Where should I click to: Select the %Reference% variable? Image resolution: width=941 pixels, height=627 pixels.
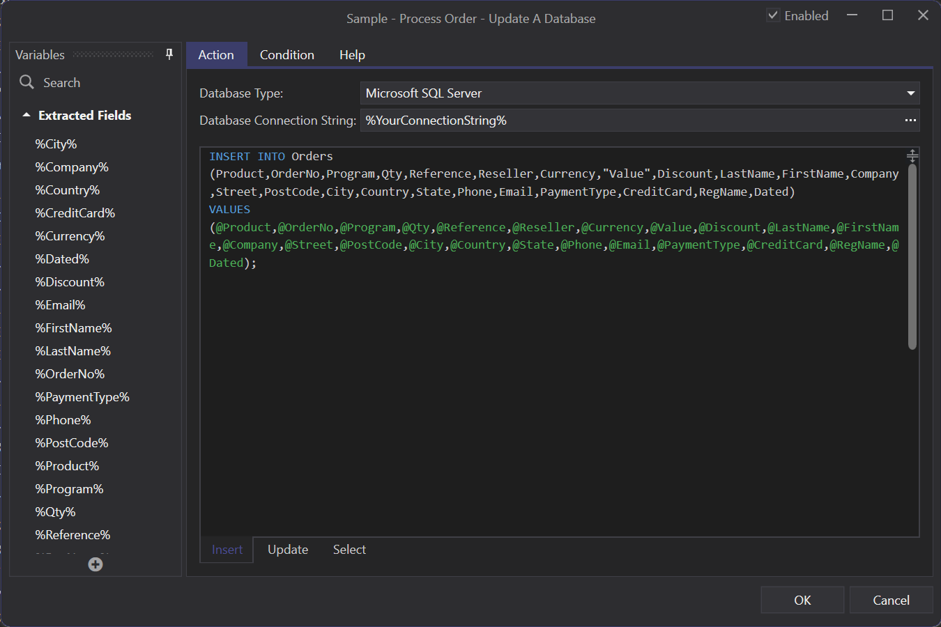[x=72, y=535]
